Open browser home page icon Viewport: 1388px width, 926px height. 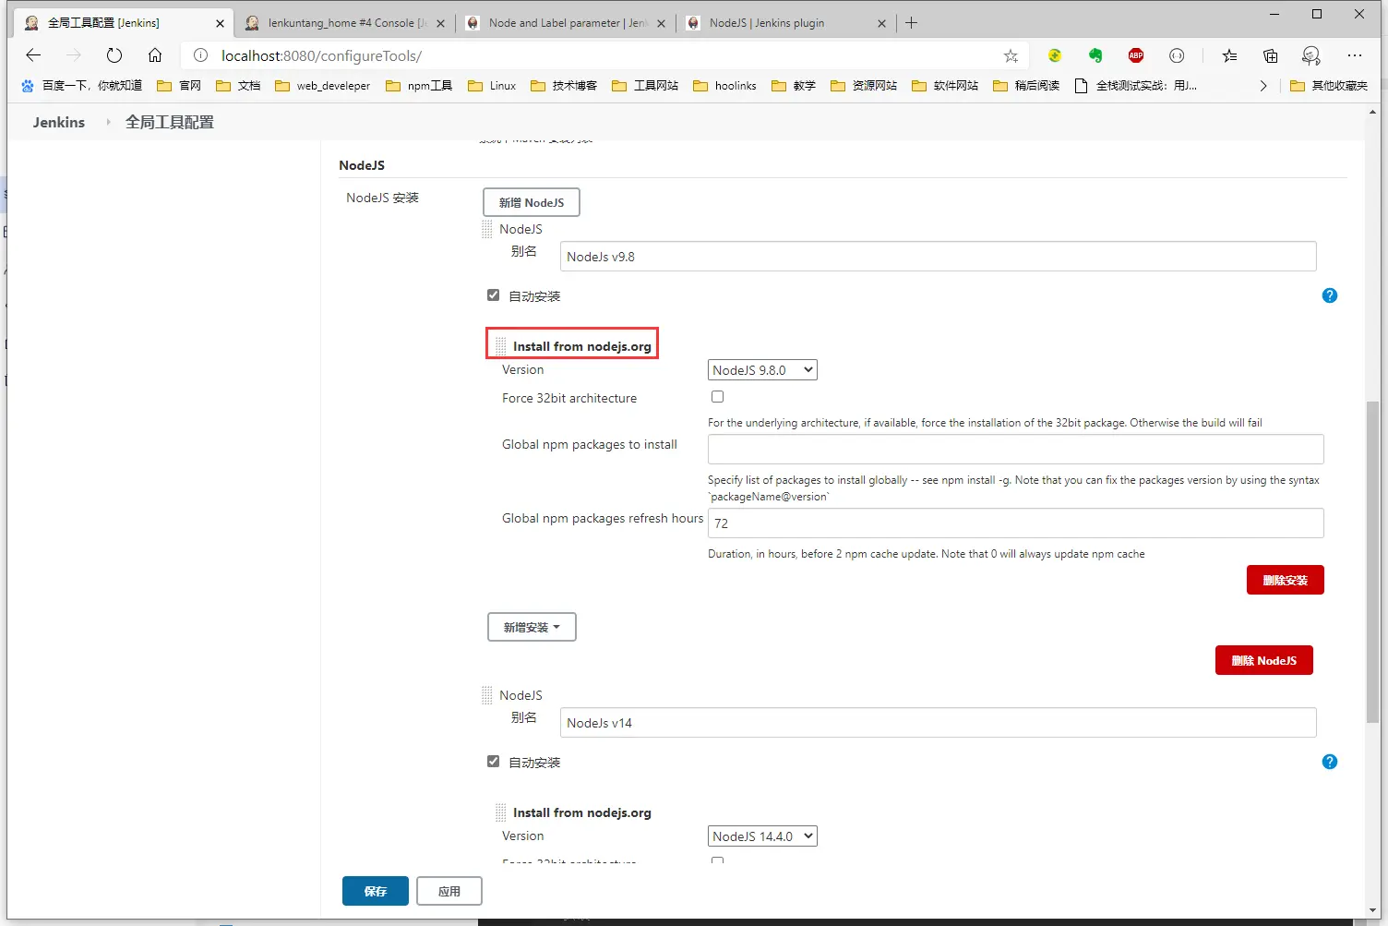155,55
